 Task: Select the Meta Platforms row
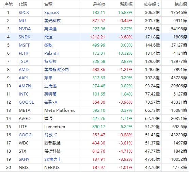coord(95,110)
